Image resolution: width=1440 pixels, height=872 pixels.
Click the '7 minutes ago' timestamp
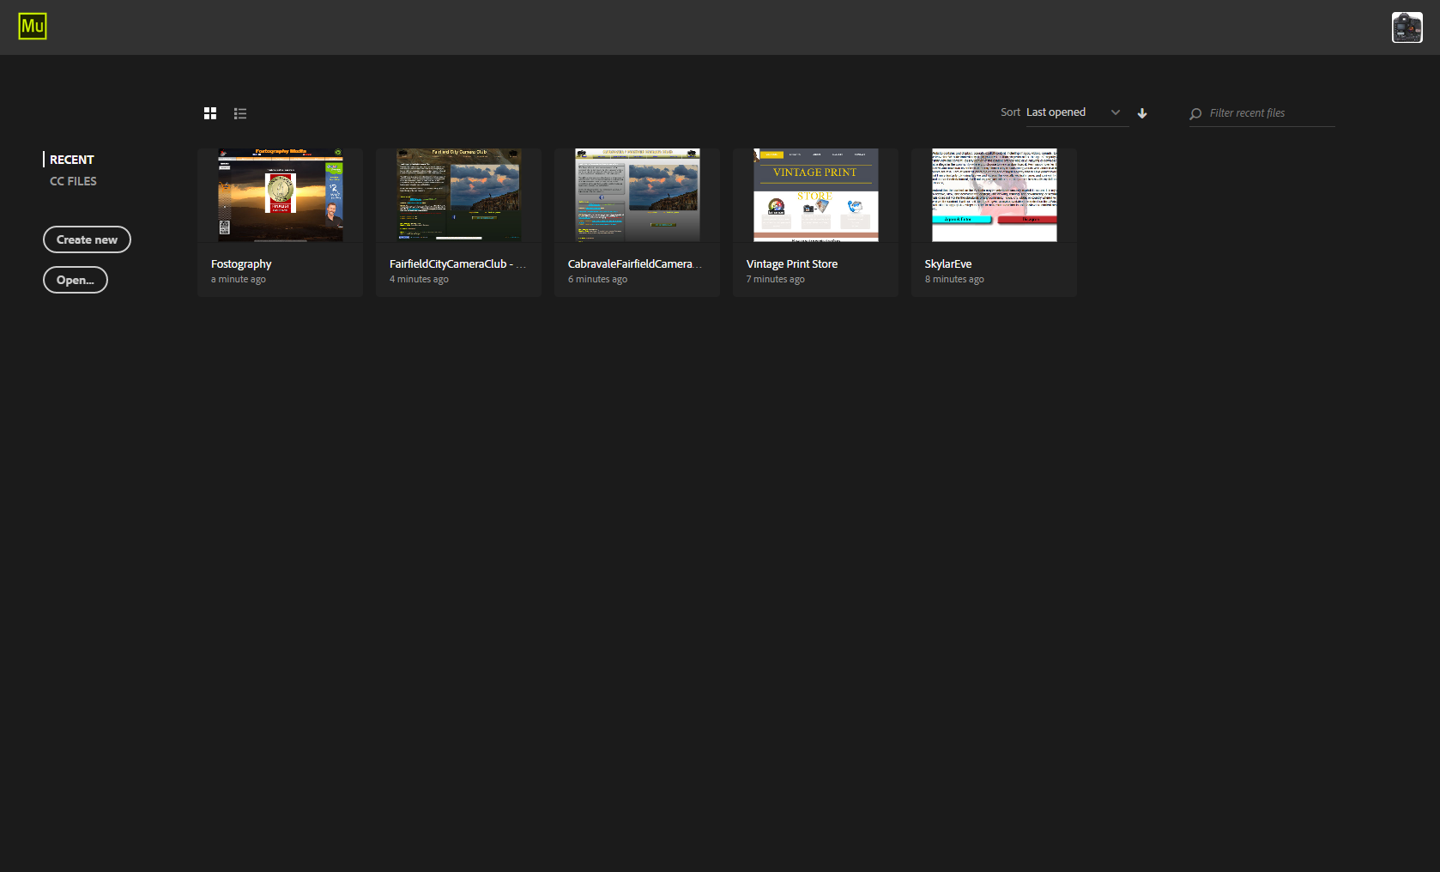click(x=776, y=280)
